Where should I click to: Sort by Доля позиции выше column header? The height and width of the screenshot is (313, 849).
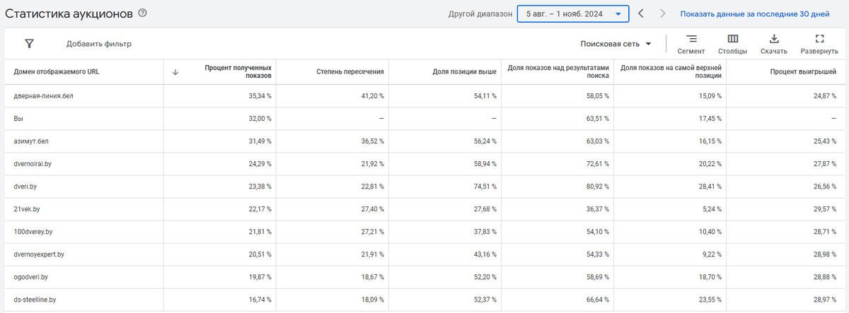click(x=464, y=71)
